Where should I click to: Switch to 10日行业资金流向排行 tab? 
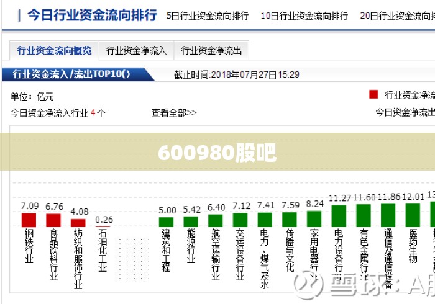304,16
